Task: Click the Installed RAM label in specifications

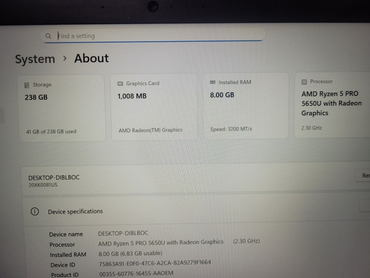Action: [x=68, y=255]
